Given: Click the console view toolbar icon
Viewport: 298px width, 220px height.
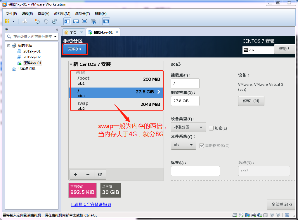Looking at the screenshot, I should tap(106, 21).
